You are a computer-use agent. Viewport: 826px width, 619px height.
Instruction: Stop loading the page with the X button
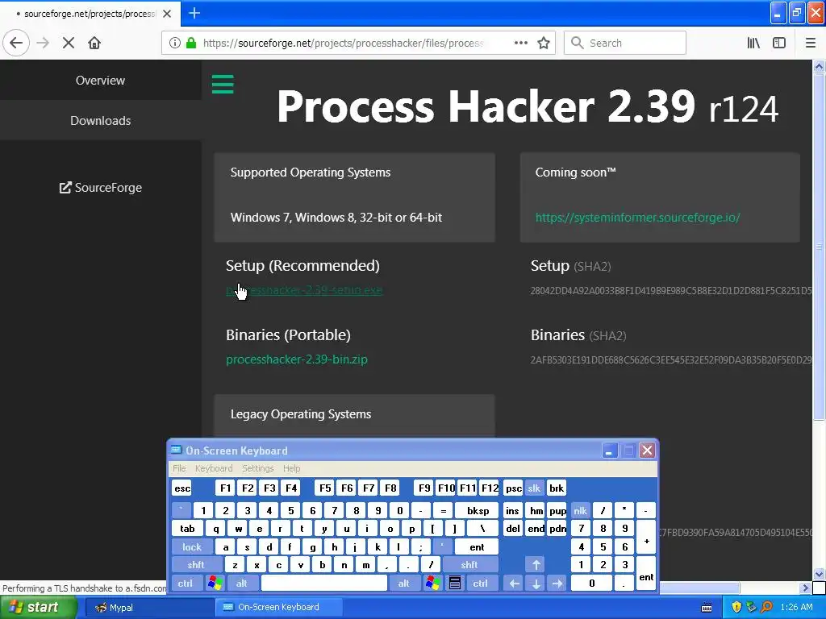[69, 43]
